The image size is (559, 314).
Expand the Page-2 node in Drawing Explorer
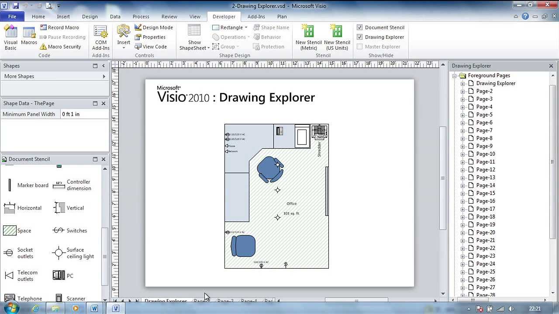pos(462,91)
